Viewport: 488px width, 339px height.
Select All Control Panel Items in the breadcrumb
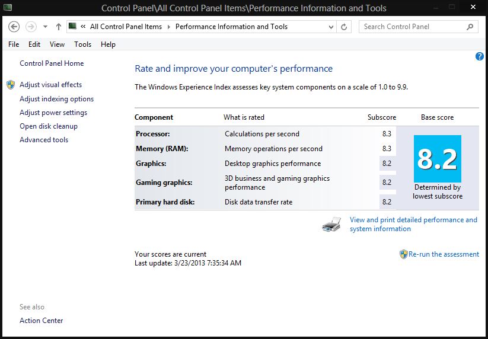click(x=126, y=27)
